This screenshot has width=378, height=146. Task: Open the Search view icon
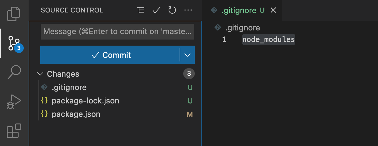click(14, 72)
